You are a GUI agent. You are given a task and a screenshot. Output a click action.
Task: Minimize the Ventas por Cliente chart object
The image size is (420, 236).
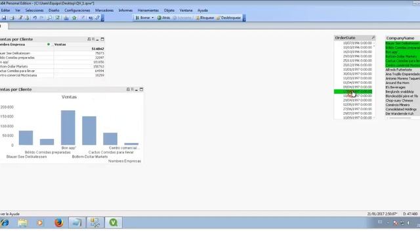tap(136, 90)
